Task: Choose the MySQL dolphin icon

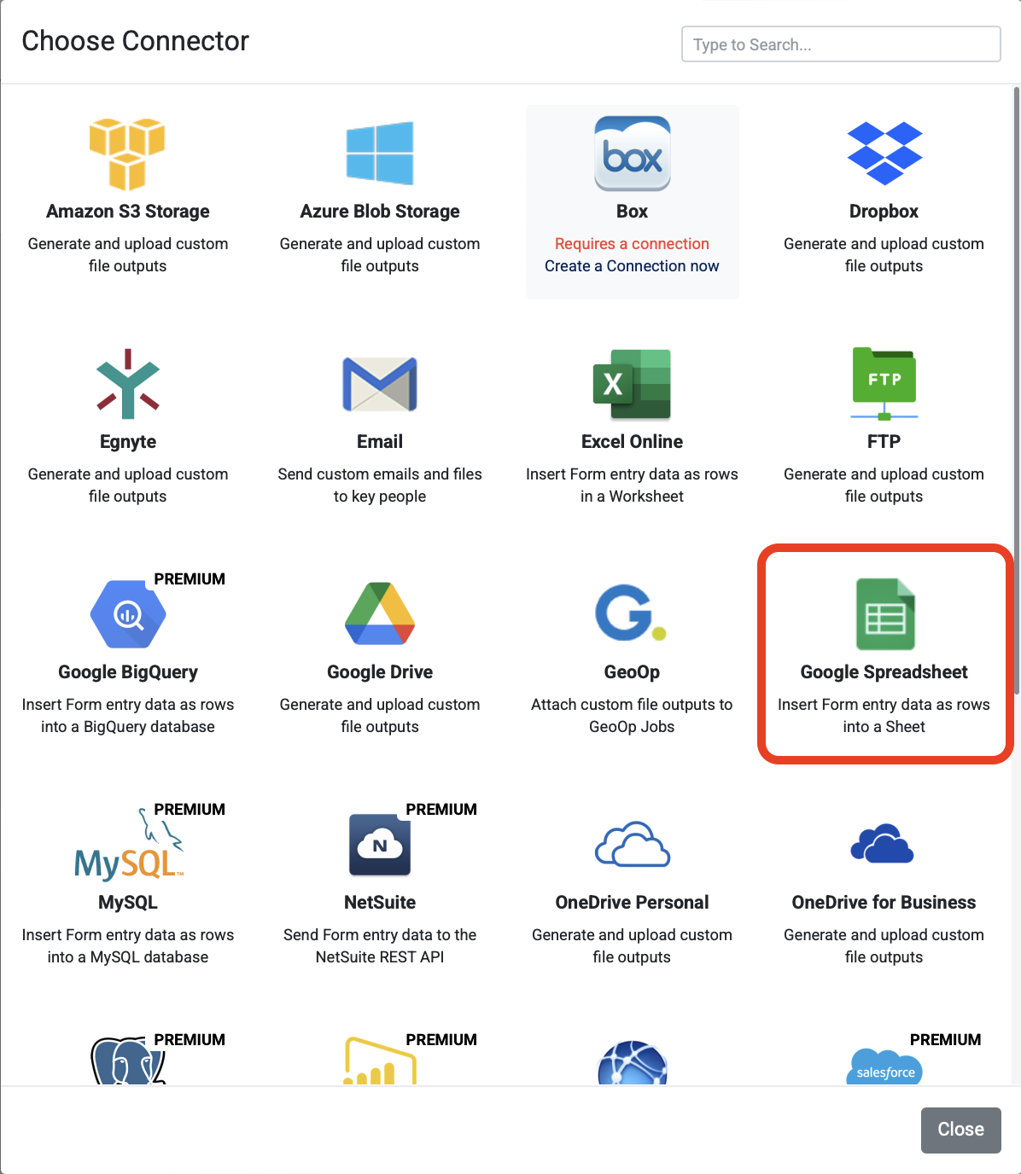Action: click(128, 845)
